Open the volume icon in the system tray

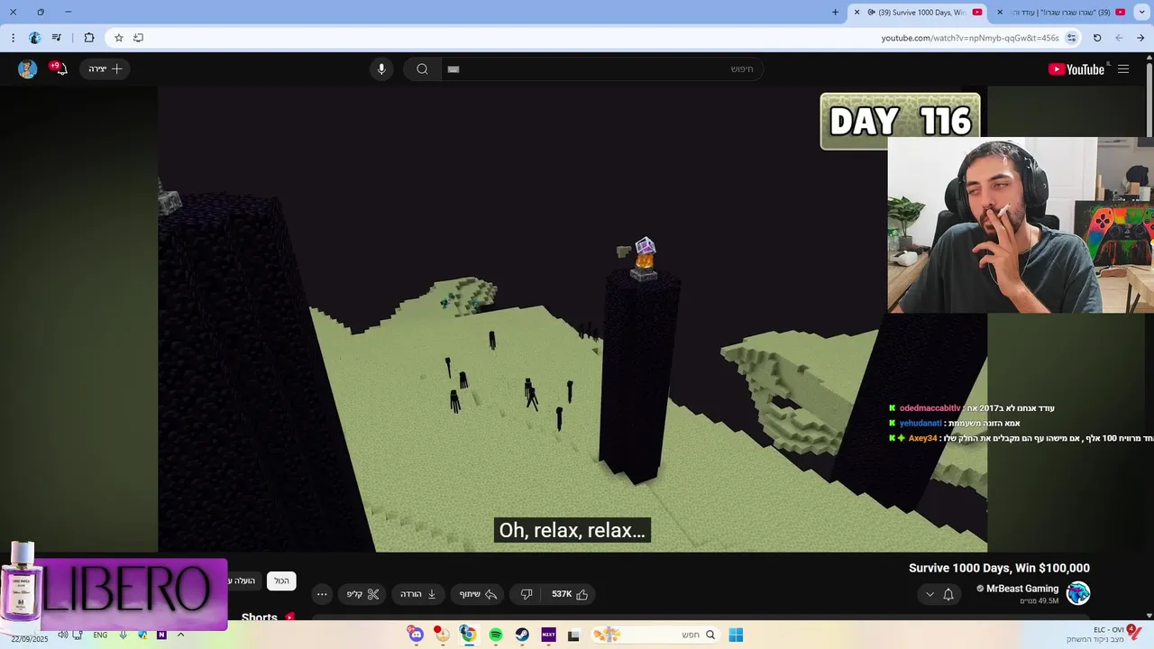click(62, 635)
